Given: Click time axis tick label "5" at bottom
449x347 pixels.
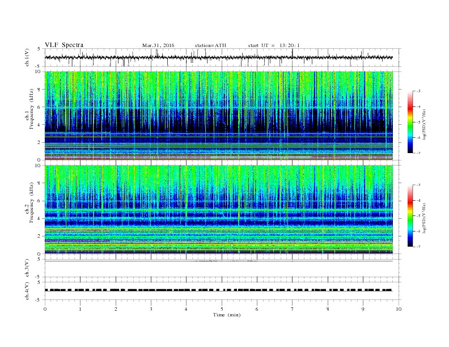Looking at the screenshot, I should point(221,309).
